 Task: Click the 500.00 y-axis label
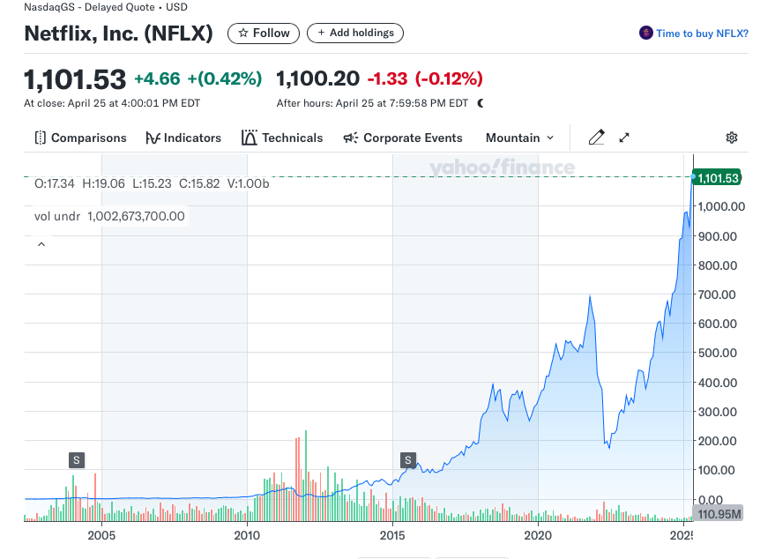point(718,353)
